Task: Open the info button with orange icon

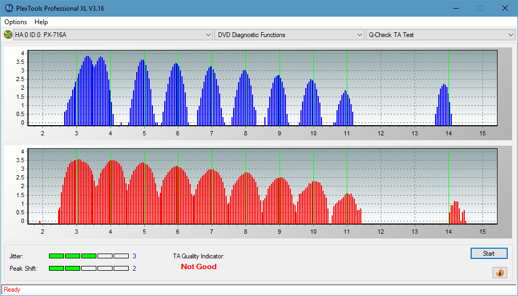Action: [500, 272]
